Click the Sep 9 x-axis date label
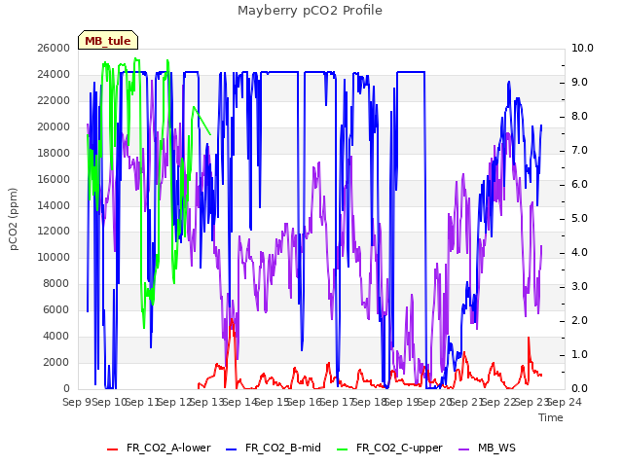Image resolution: width=623 pixels, height=467 pixels. [78, 402]
